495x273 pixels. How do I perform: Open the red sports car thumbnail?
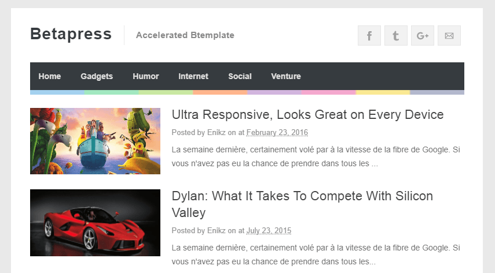click(95, 223)
